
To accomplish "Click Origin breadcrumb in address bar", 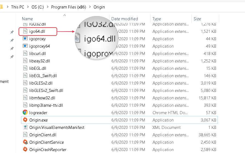I will point(99,7).
